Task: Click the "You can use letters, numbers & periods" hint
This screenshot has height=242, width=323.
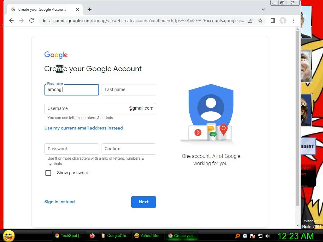Action: [x=80, y=118]
